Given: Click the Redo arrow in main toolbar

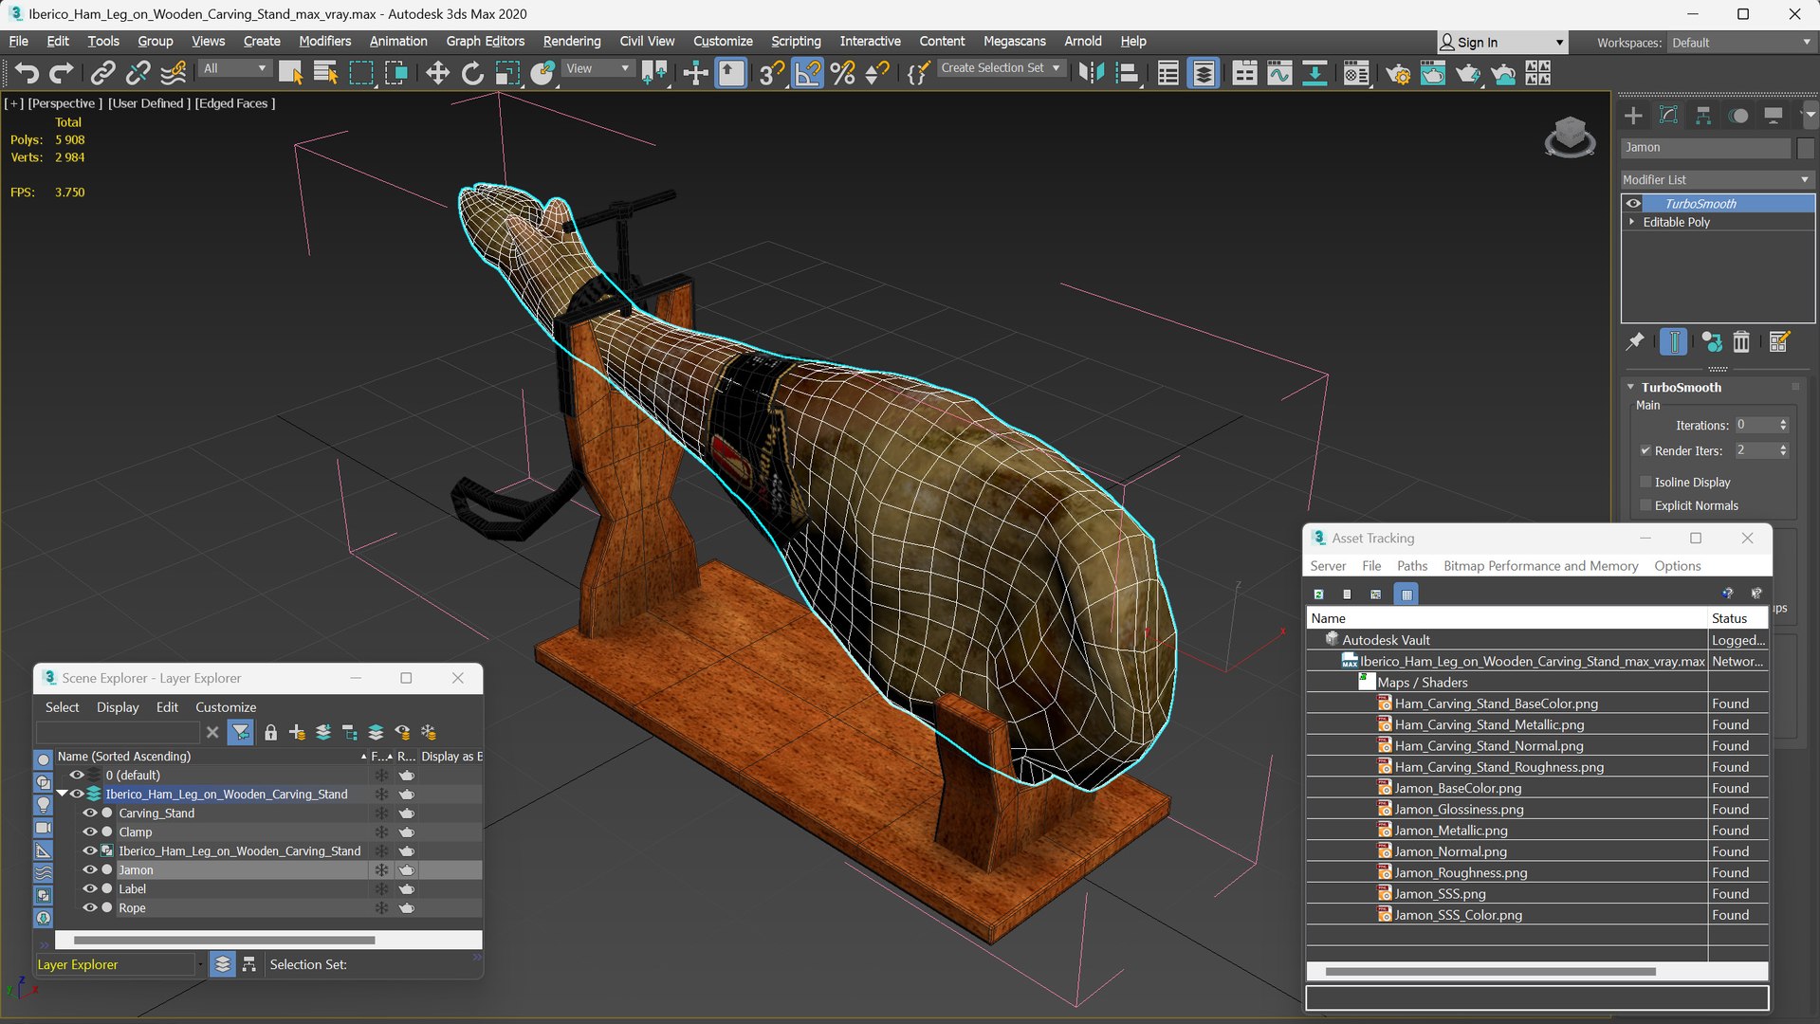Looking at the screenshot, I should click(x=61, y=73).
